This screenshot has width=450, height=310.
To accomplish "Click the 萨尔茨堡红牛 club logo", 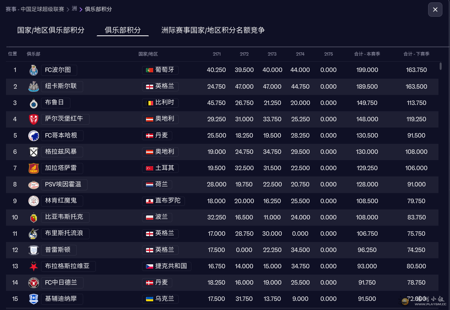I will (x=33, y=119).
